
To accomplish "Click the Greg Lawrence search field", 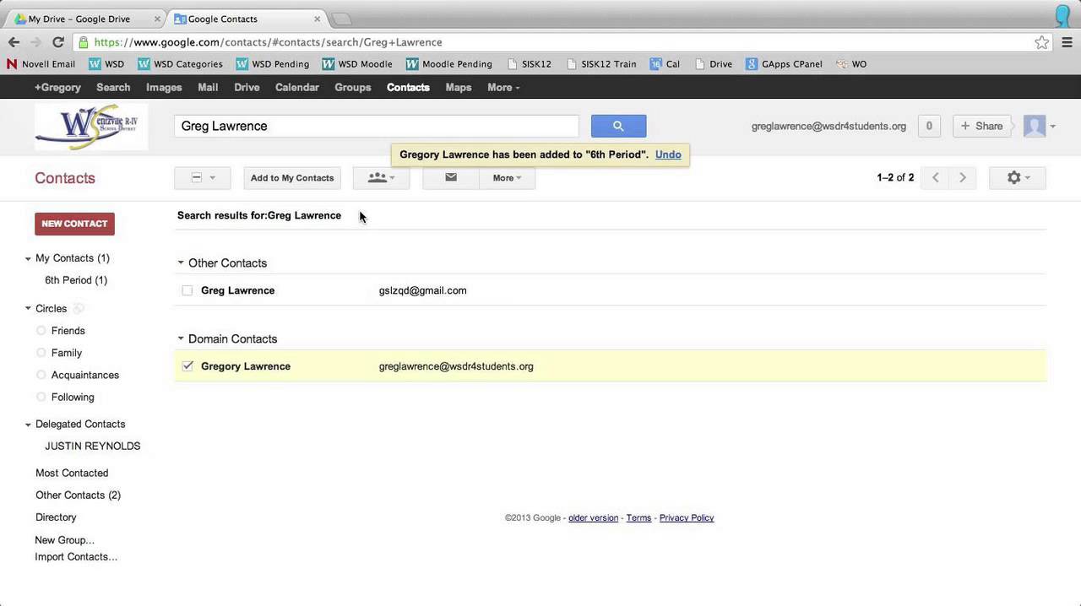I will pyautogui.click(x=377, y=126).
